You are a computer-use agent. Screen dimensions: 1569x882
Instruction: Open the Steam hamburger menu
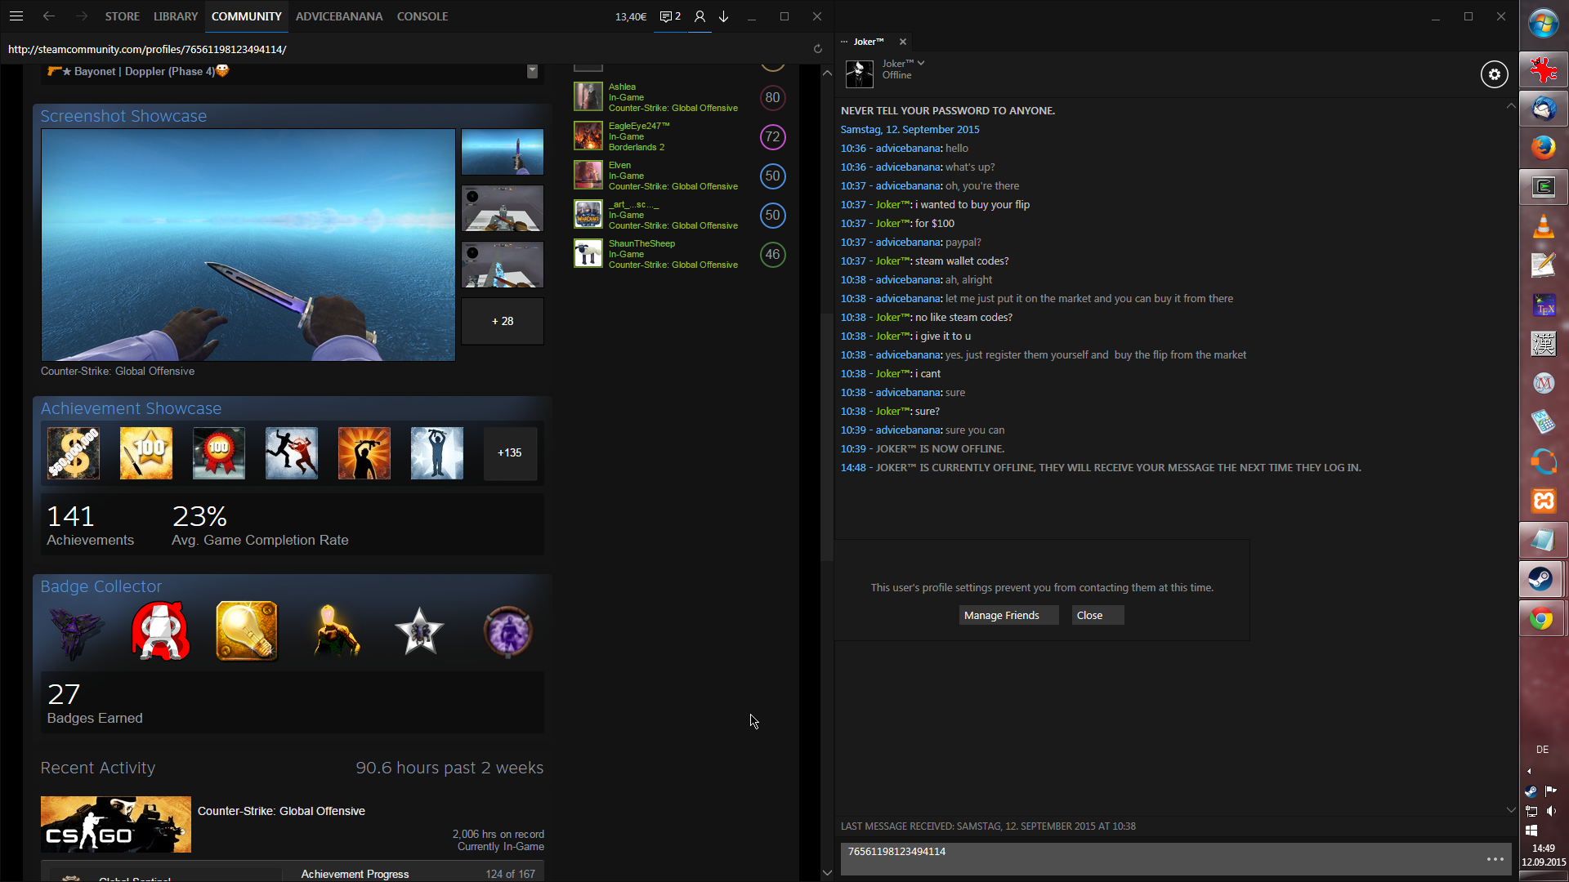click(16, 16)
